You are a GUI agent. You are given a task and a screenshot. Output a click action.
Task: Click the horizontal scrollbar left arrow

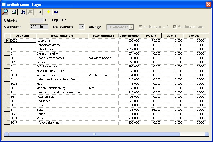(x=6, y=134)
